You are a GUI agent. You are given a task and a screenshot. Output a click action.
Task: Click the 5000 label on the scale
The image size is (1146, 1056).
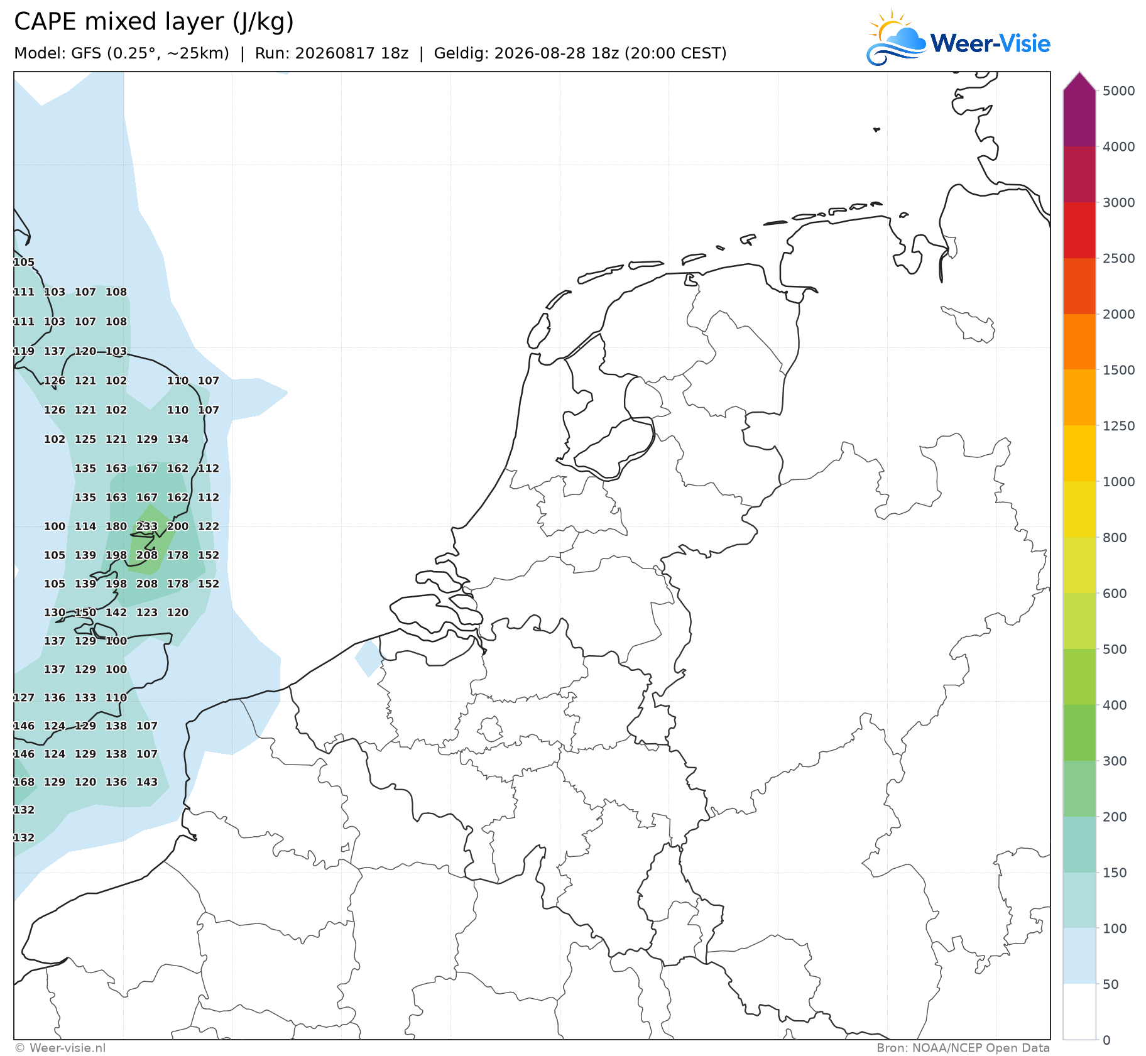[x=1119, y=91]
